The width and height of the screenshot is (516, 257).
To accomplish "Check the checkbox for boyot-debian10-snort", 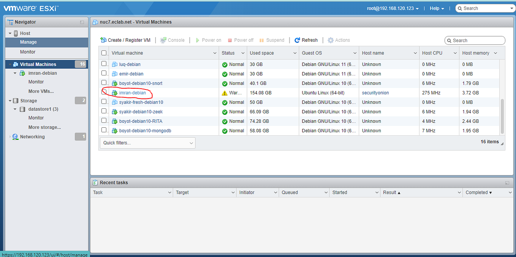I will click(104, 83).
